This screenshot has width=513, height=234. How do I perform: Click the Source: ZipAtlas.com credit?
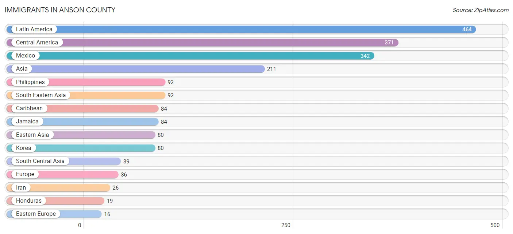(x=481, y=10)
